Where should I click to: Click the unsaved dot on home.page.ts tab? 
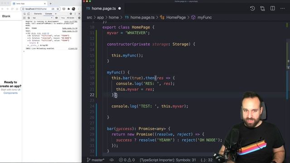tap(120, 9)
